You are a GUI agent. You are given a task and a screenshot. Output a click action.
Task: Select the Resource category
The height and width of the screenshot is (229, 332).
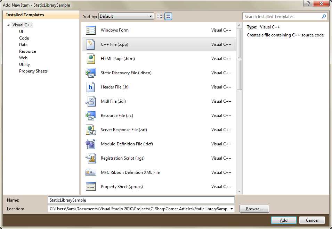[27, 51]
